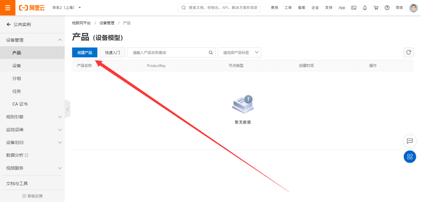Open the feedback chat bubble icon

click(410, 141)
